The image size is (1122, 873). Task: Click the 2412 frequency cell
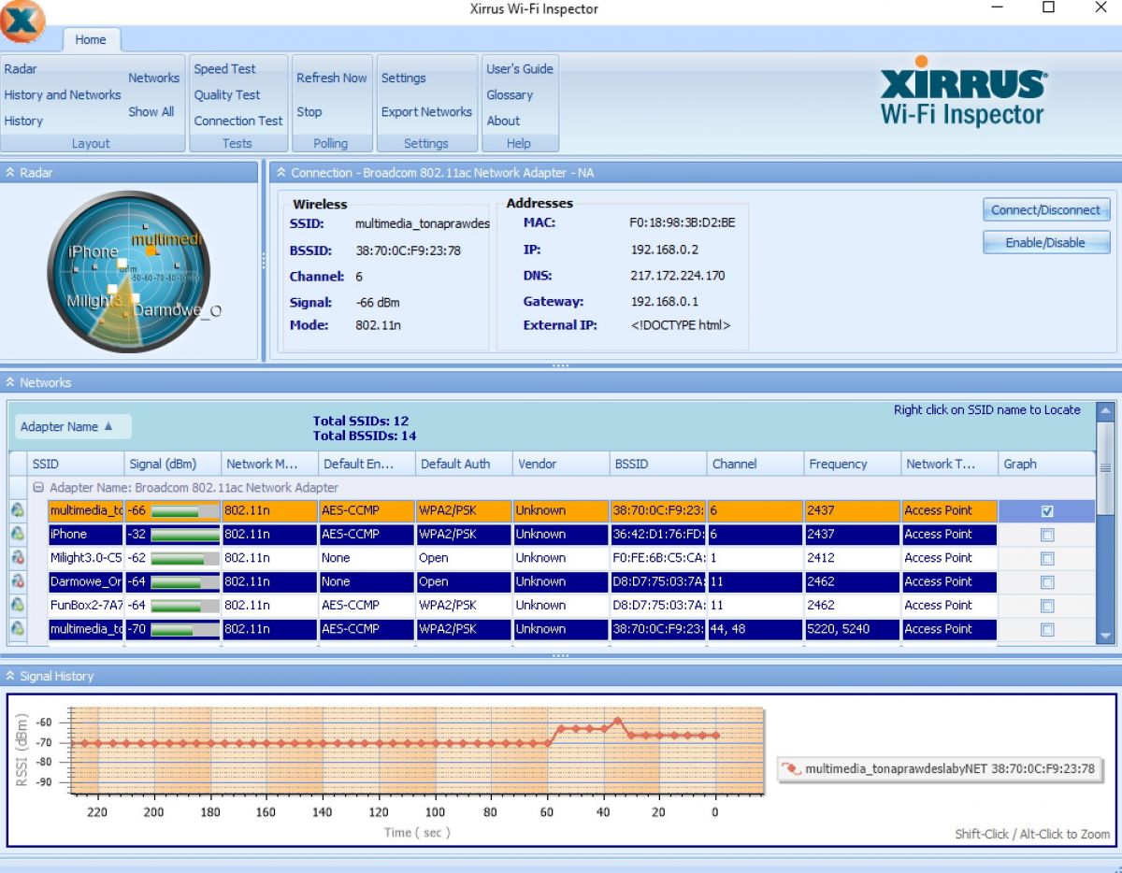(853, 558)
